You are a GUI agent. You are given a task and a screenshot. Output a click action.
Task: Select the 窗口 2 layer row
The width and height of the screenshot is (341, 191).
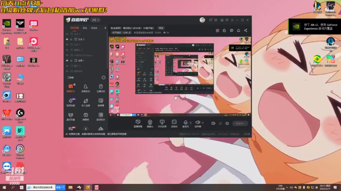tap(86, 66)
